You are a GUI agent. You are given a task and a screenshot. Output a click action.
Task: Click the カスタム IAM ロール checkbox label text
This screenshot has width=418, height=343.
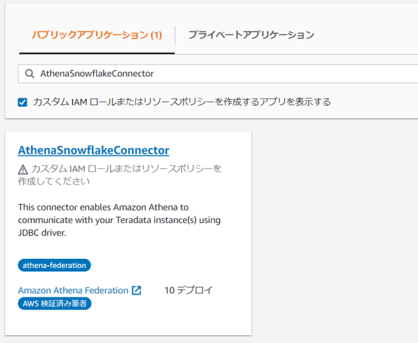tap(182, 102)
